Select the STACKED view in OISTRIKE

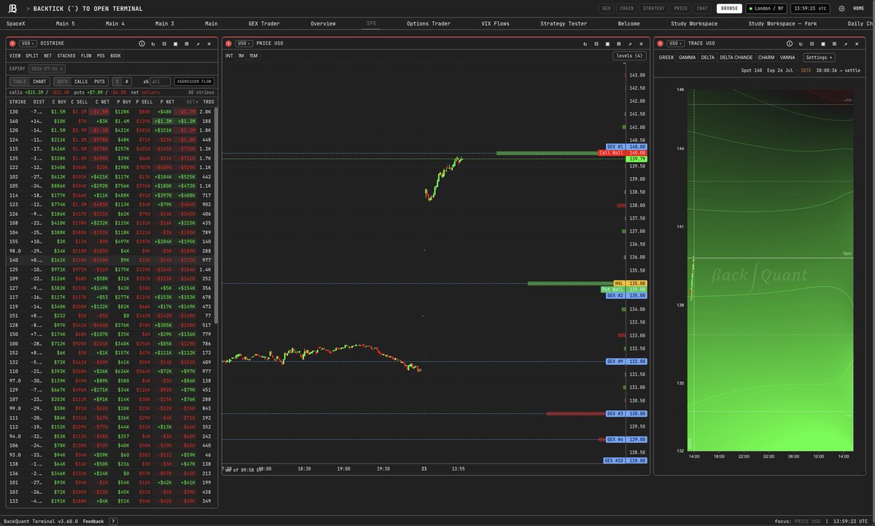66,55
